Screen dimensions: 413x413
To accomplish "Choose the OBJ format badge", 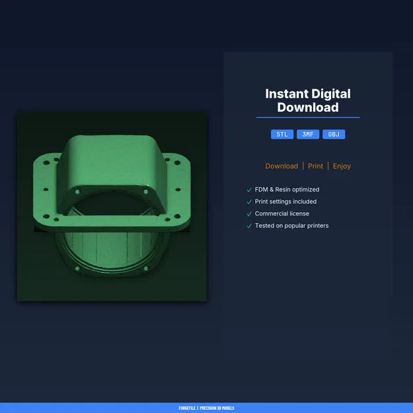I will pos(334,134).
